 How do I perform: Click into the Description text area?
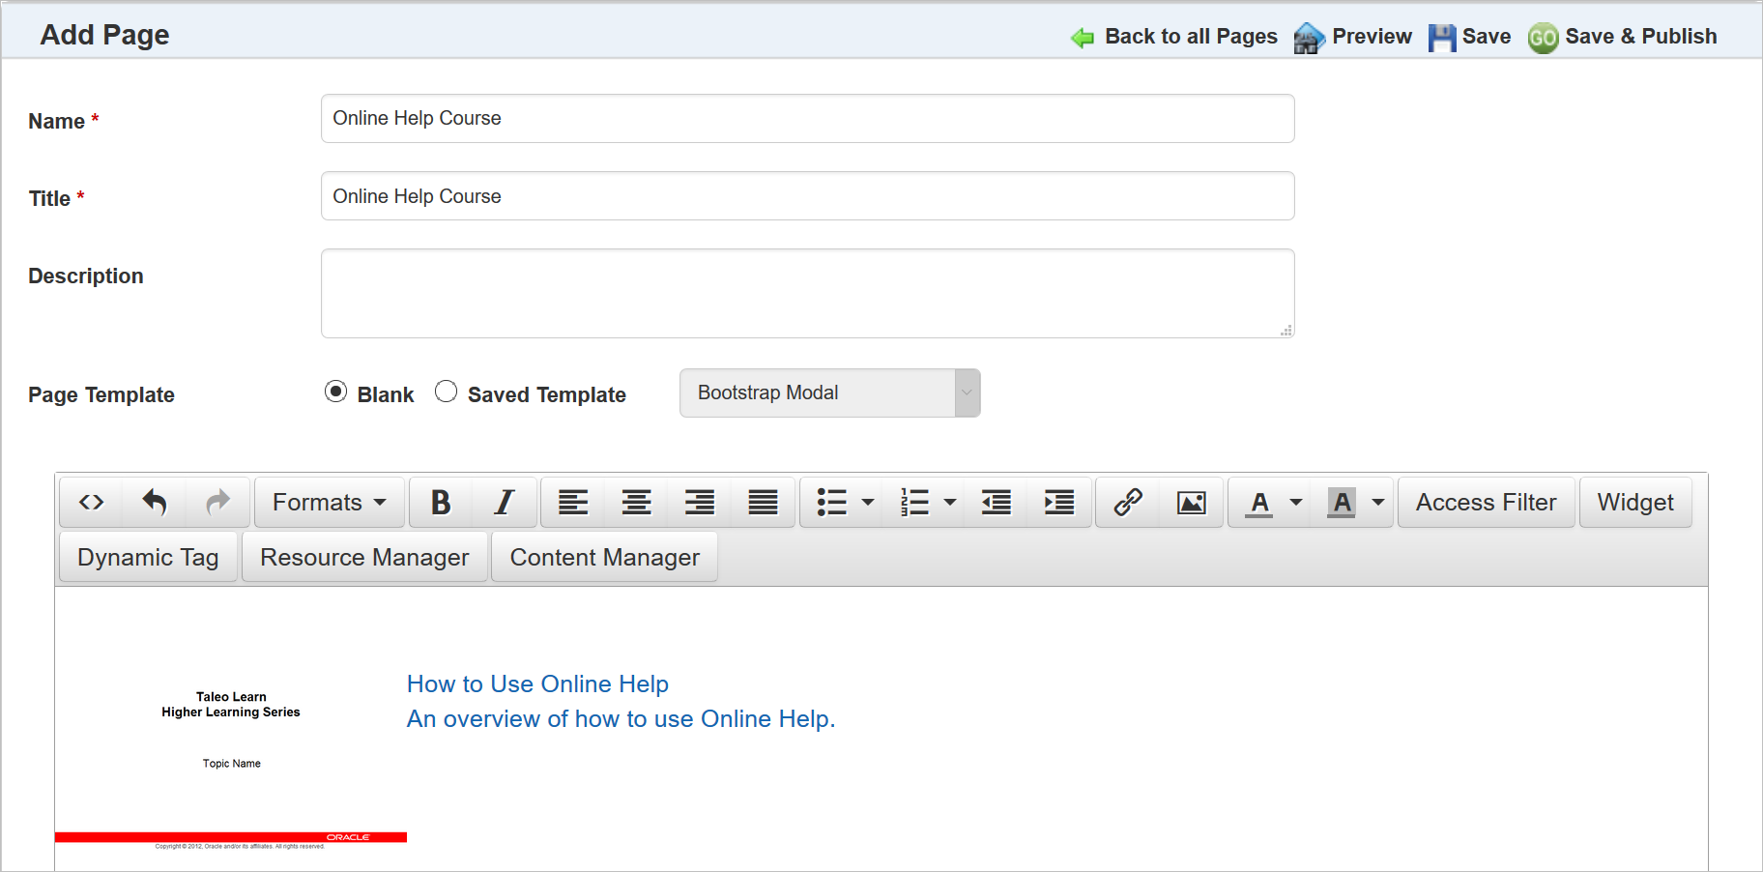click(807, 293)
